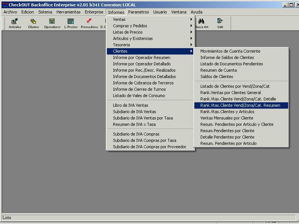The image size is (299, 224).
Task: Choose Movimientos de Cuenta Corriente
Action: pyautogui.click(x=241, y=51)
